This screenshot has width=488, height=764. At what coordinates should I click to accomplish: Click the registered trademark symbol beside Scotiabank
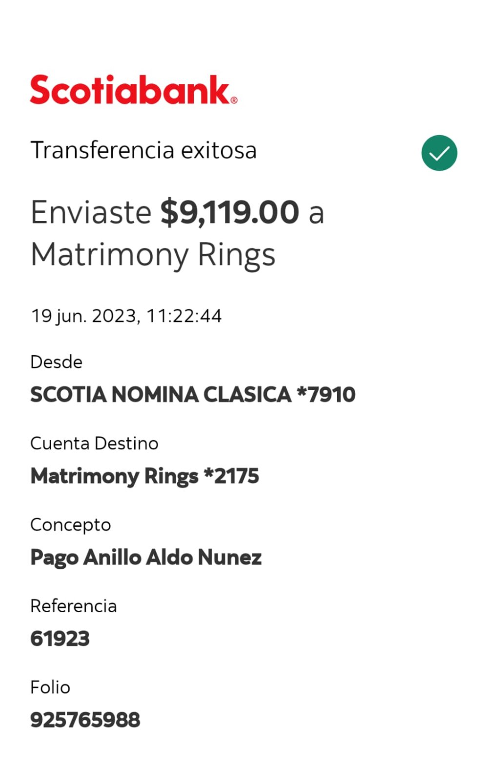[x=234, y=100]
